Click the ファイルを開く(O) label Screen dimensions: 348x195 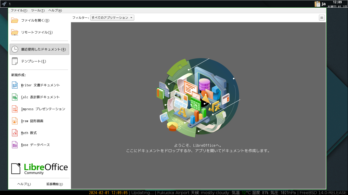point(35,21)
